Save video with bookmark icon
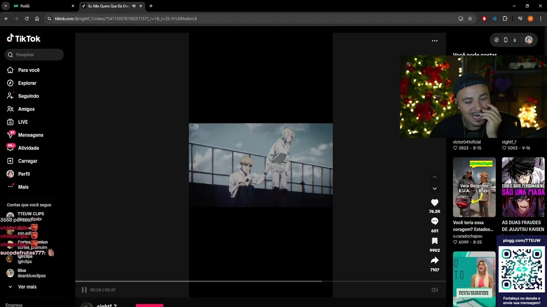547x307 pixels. [435, 241]
